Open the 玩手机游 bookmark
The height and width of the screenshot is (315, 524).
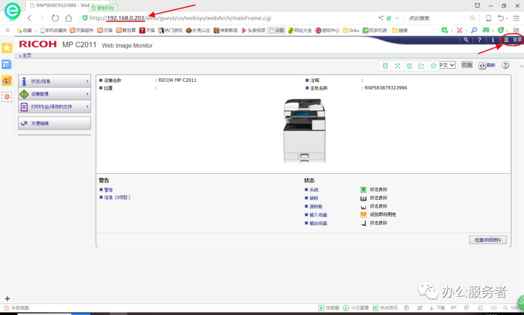tap(375, 30)
